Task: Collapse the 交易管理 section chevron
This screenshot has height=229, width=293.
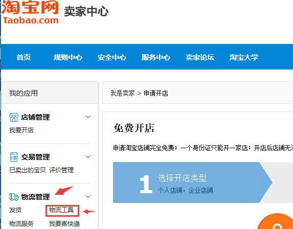Action: (x=88, y=156)
